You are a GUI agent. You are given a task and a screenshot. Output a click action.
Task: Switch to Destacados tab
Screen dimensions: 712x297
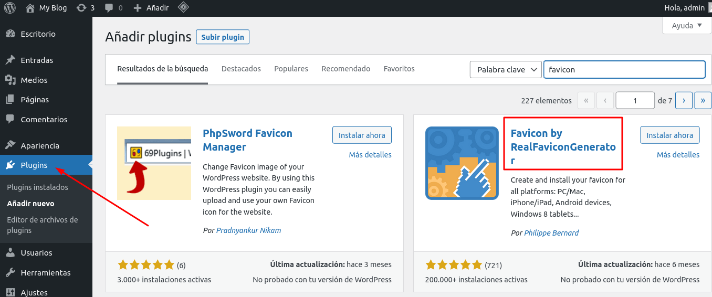(241, 69)
